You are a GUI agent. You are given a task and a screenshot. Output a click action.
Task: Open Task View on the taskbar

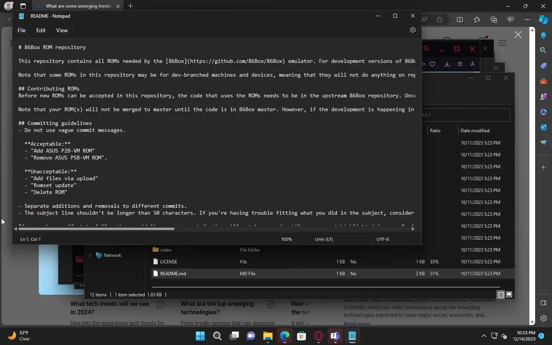tap(234, 336)
